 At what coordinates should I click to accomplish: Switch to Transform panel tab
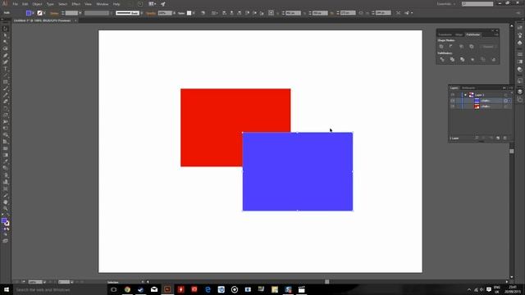pyautogui.click(x=445, y=34)
